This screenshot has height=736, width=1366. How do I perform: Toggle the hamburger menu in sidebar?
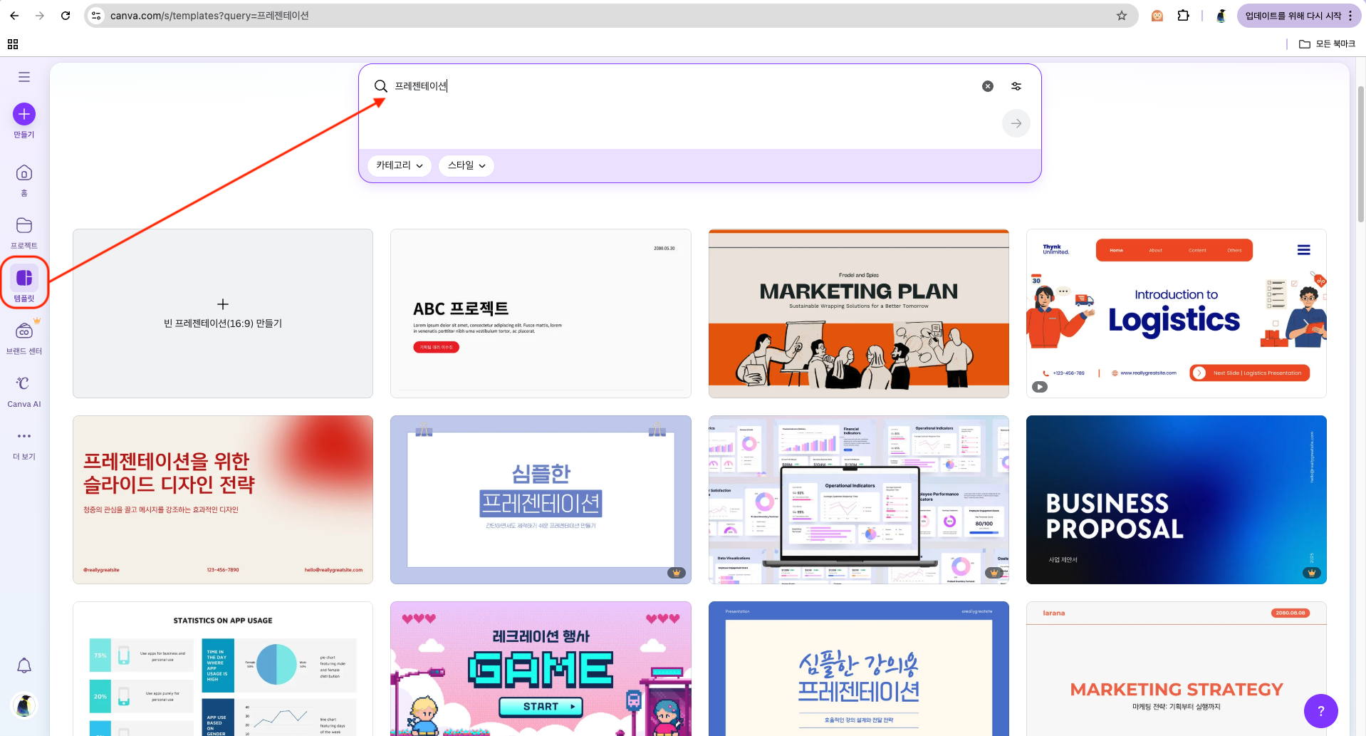coord(24,77)
